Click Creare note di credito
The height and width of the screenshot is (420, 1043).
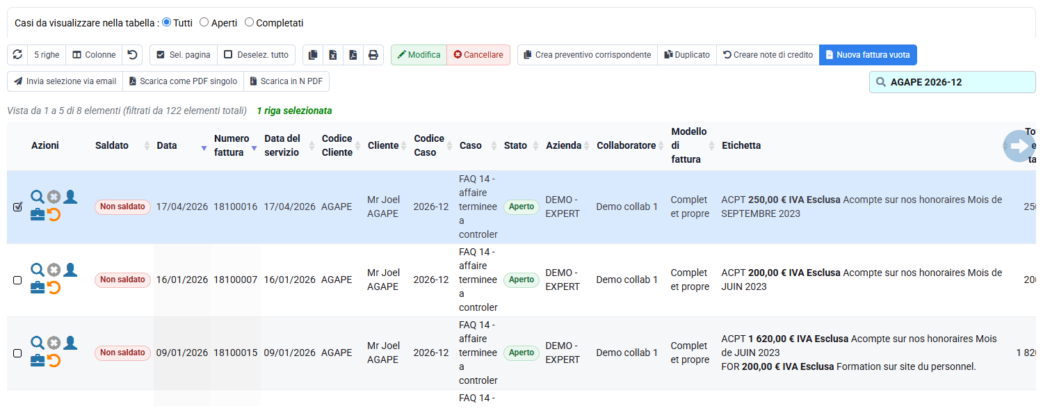tap(768, 55)
